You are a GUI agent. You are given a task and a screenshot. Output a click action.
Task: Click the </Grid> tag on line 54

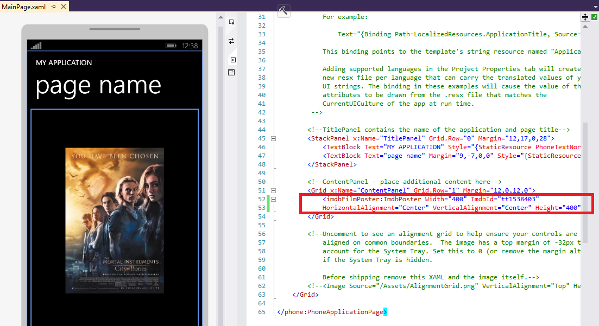coord(320,216)
